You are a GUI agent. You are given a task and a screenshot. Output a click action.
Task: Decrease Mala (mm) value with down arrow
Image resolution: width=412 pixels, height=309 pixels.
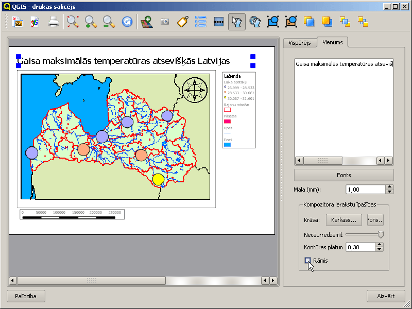click(390, 192)
